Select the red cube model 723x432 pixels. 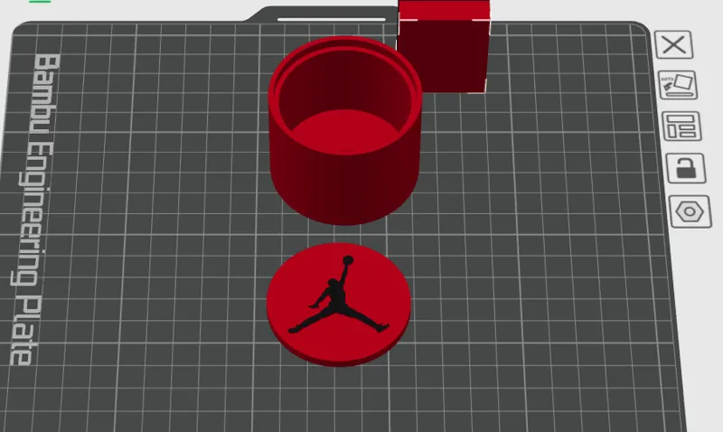[444, 46]
